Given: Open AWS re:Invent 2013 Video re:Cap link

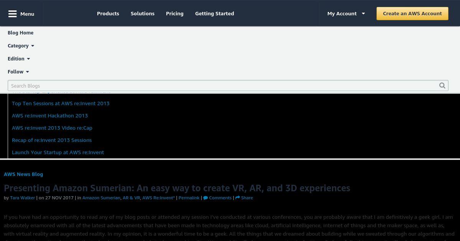Looking at the screenshot, I should 52,128.
